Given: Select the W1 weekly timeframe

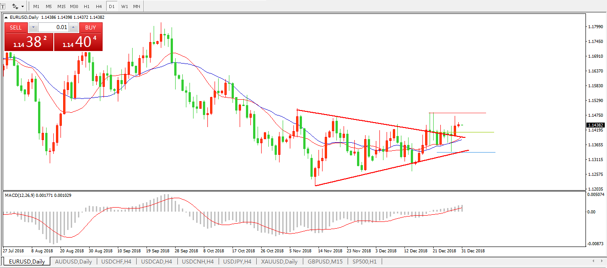Looking at the screenshot, I should coord(124,6).
